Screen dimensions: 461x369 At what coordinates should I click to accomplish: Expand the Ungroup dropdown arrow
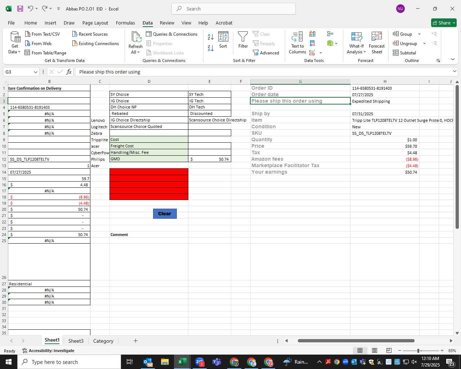424,43
